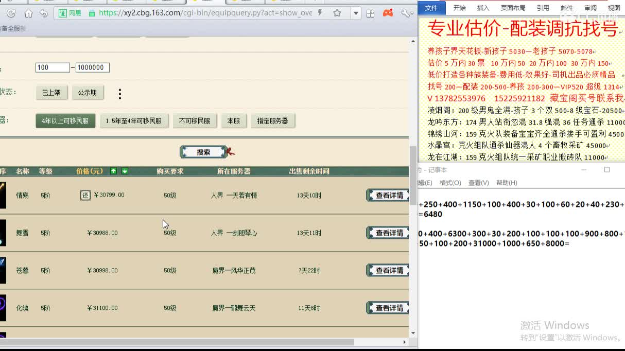Go to the browser home page icon
The width and height of the screenshot is (625, 351).
tap(29, 13)
